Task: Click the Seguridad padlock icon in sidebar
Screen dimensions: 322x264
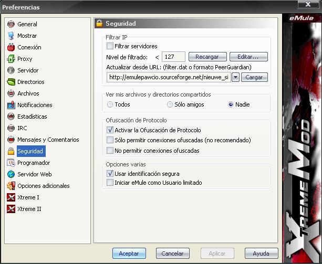Action: [x=11, y=151]
